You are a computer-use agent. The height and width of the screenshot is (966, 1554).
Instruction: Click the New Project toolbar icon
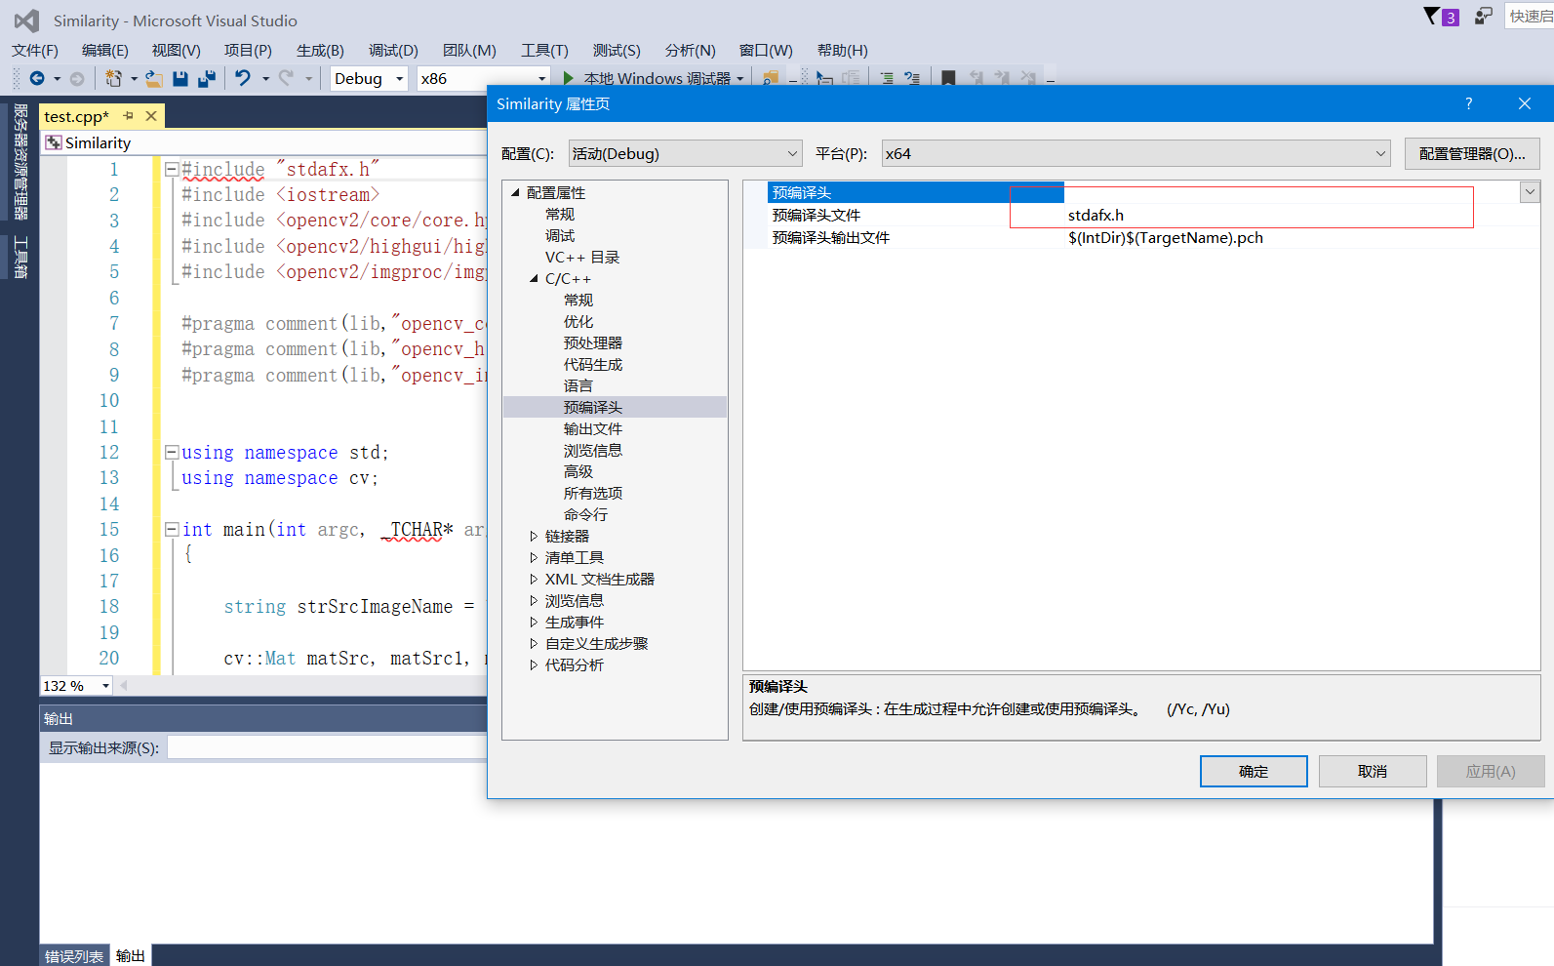(x=114, y=78)
